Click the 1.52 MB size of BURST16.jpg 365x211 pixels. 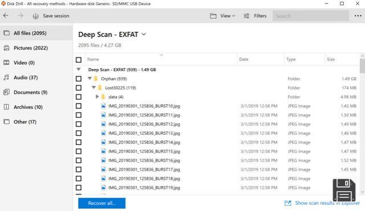[x=348, y=160]
